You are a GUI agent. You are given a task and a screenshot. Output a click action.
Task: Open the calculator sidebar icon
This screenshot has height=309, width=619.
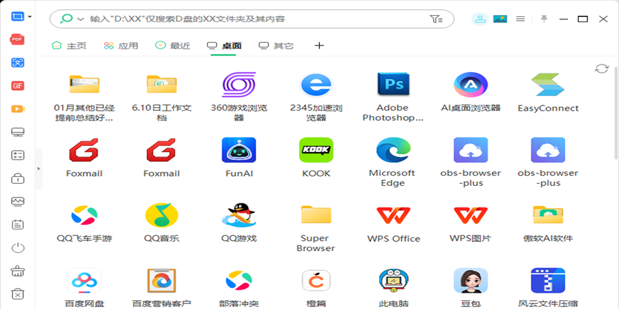pyautogui.click(x=18, y=156)
